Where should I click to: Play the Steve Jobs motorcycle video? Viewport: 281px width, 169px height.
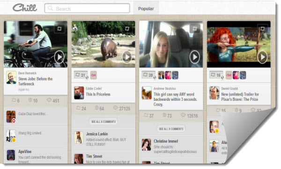[x=59, y=57]
